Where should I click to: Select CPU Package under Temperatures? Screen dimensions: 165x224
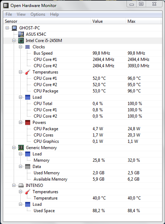pos(82,91)
